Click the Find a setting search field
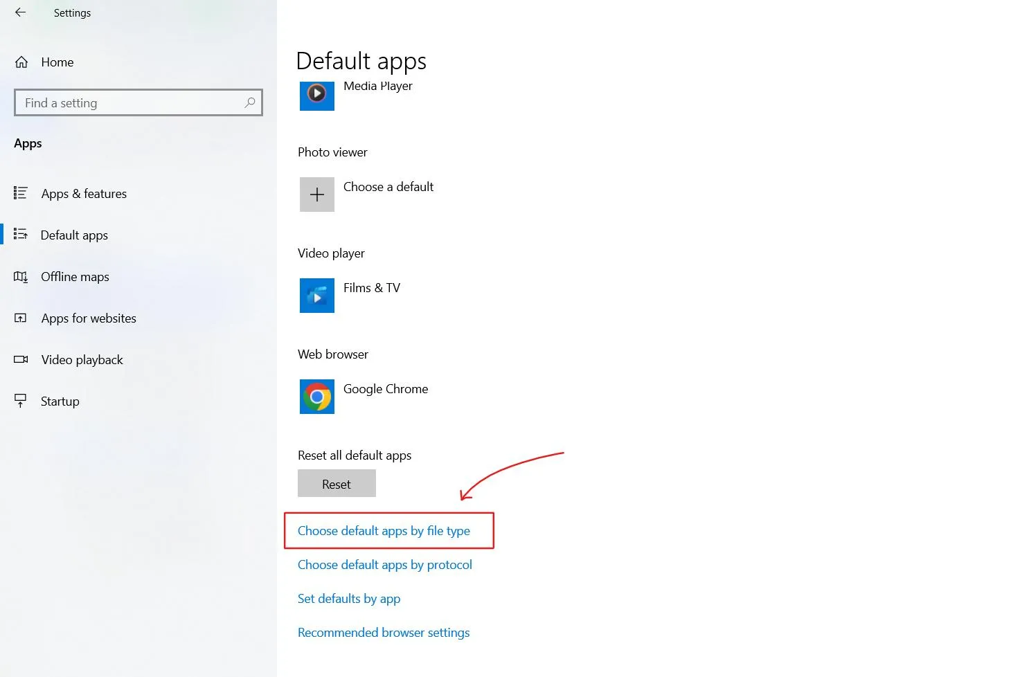Image resolution: width=1011 pixels, height=677 pixels. 125,102
